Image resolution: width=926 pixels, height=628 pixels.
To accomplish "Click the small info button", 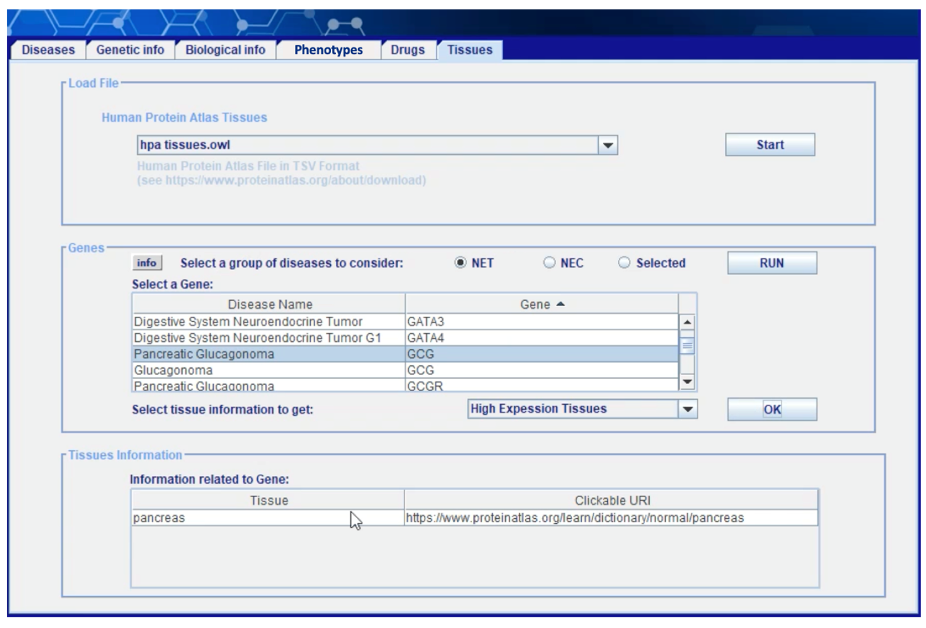I will (x=147, y=263).
